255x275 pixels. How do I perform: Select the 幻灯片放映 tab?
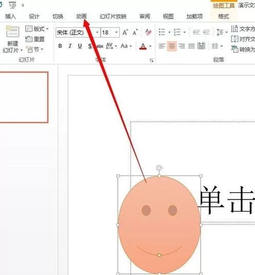[x=113, y=16]
